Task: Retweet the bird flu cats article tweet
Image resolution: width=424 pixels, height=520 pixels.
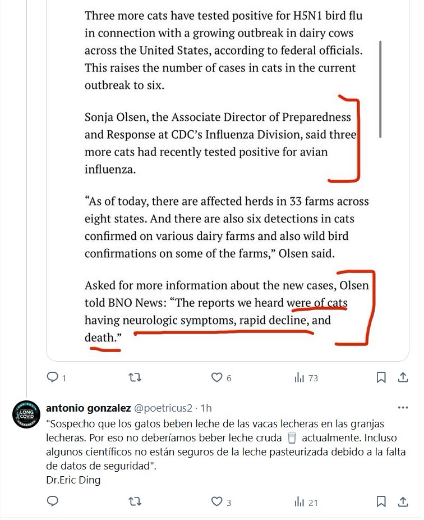Action: coord(135,377)
